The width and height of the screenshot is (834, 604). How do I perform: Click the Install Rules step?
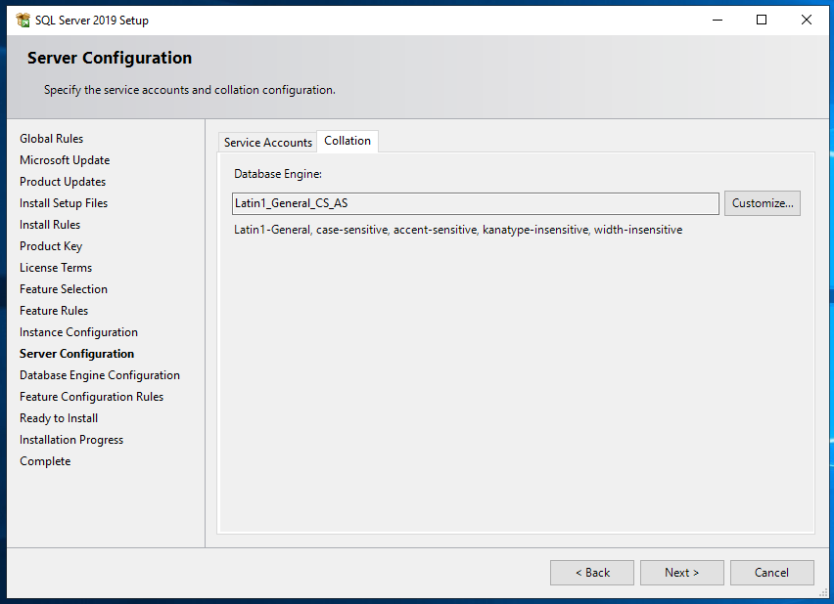(x=50, y=225)
